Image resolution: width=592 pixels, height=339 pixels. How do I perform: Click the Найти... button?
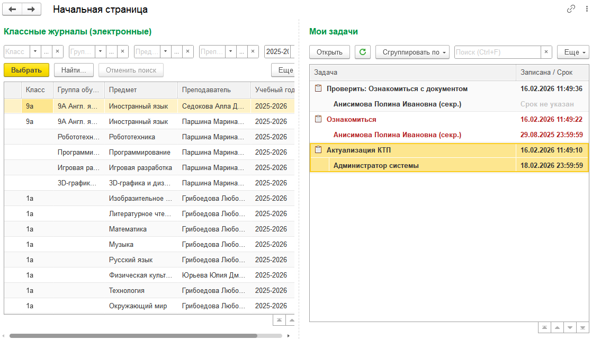click(74, 70)
